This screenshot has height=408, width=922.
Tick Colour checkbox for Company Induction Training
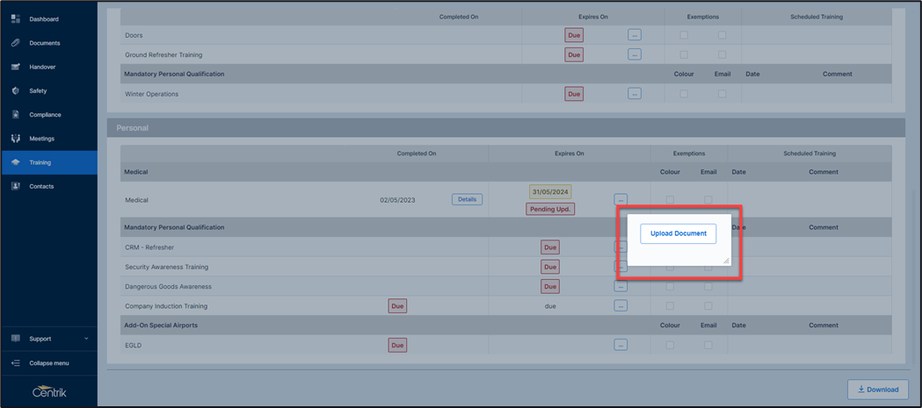coord(670,306)
